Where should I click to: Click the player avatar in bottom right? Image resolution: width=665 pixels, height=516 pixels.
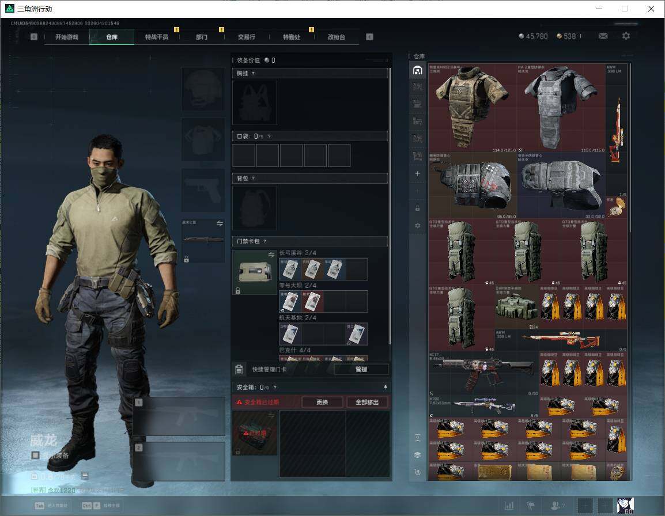tap(625, 506)
